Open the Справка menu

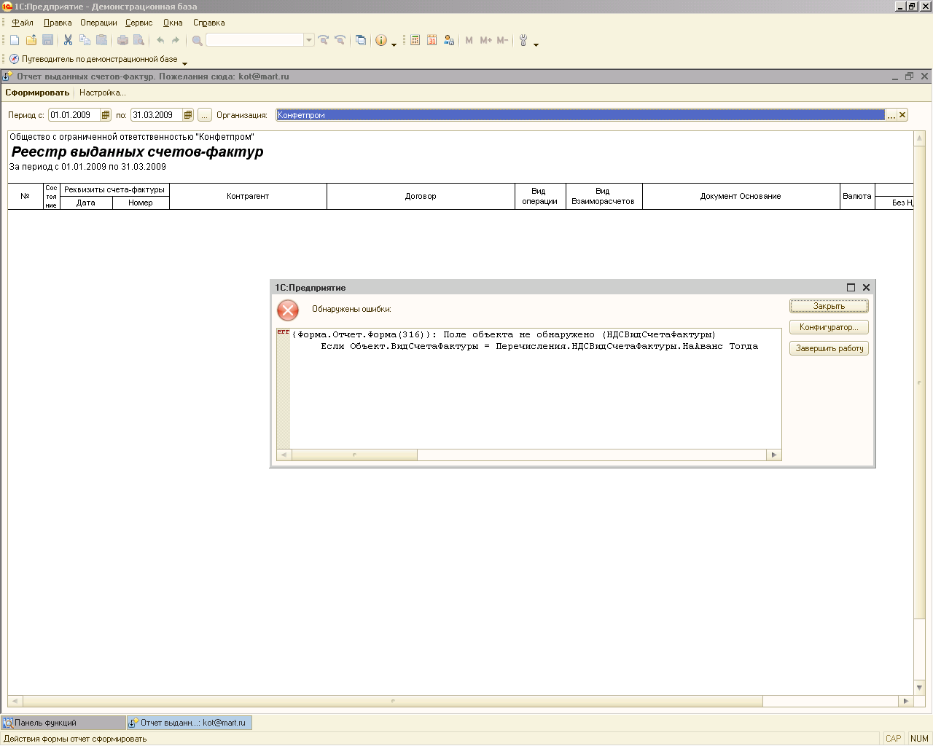[x=208, y=23]
